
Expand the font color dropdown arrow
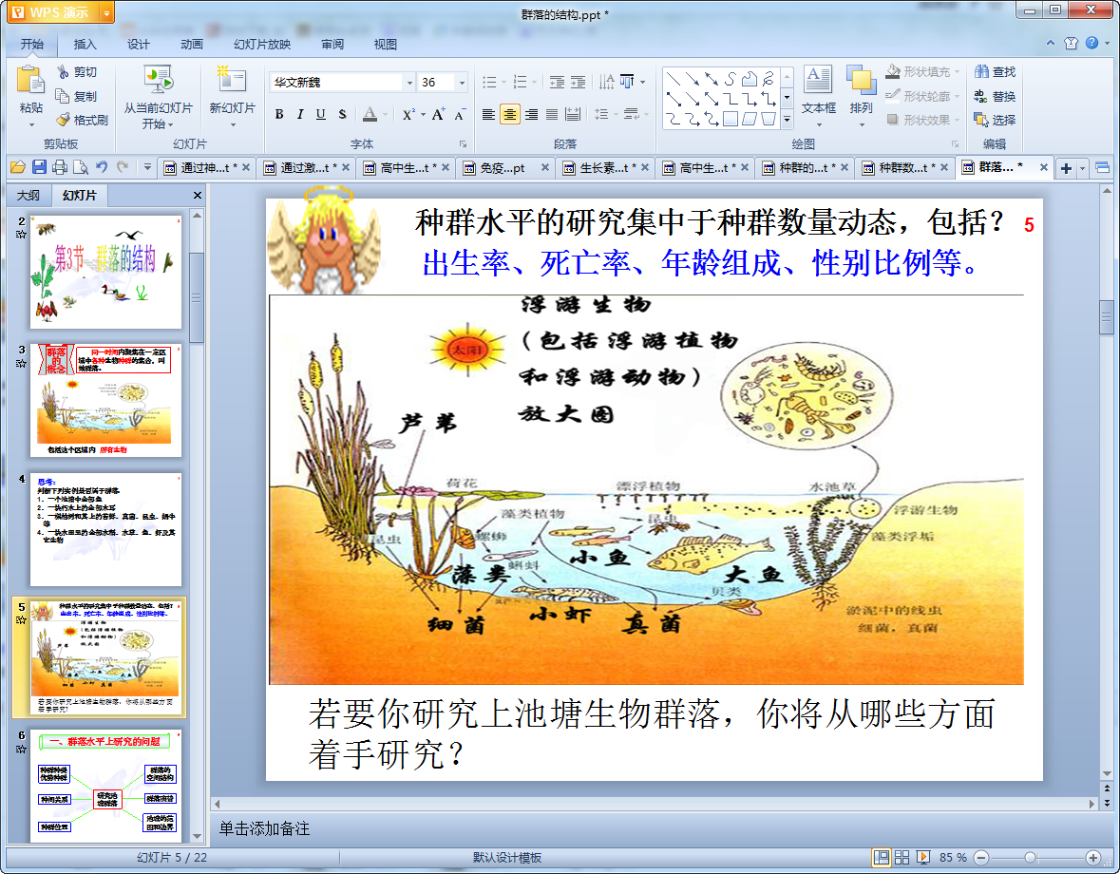coord(385,114)
